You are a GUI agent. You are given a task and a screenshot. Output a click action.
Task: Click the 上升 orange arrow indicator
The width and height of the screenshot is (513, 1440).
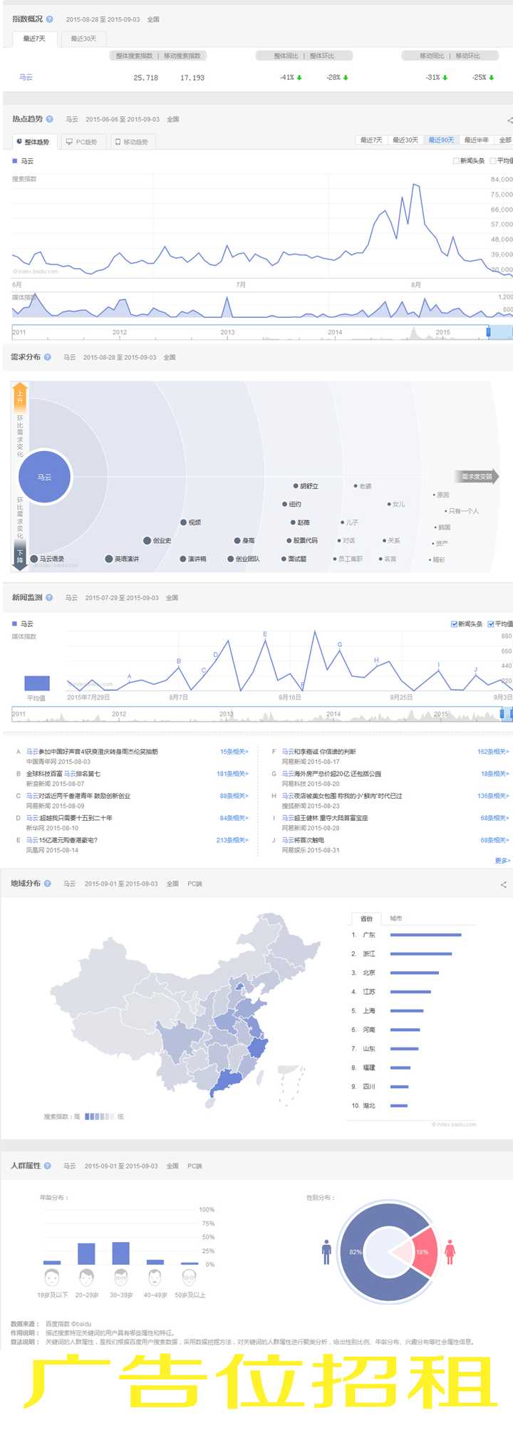[20, 395]
